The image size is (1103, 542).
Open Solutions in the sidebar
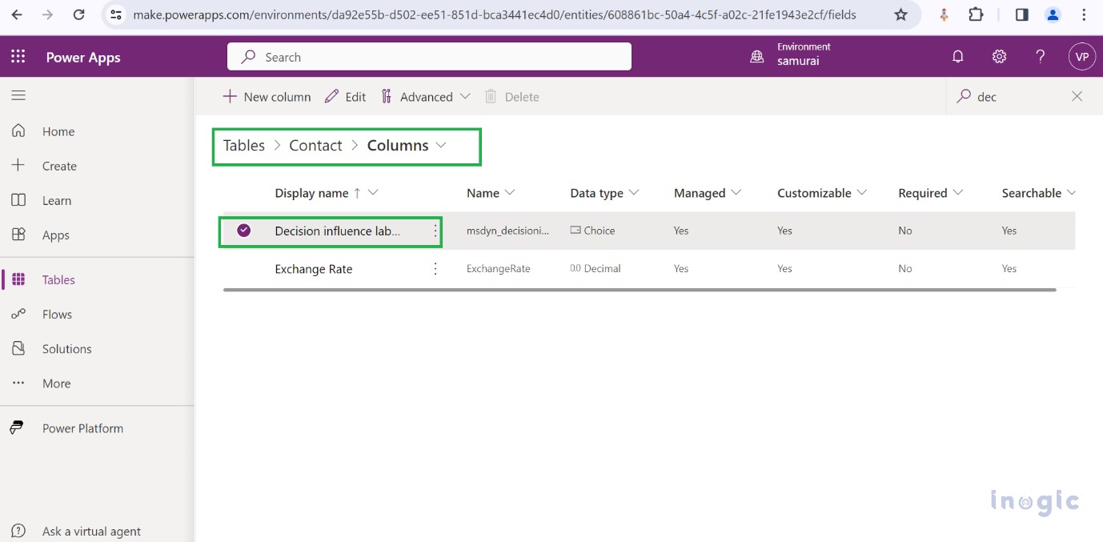(66, 348)
